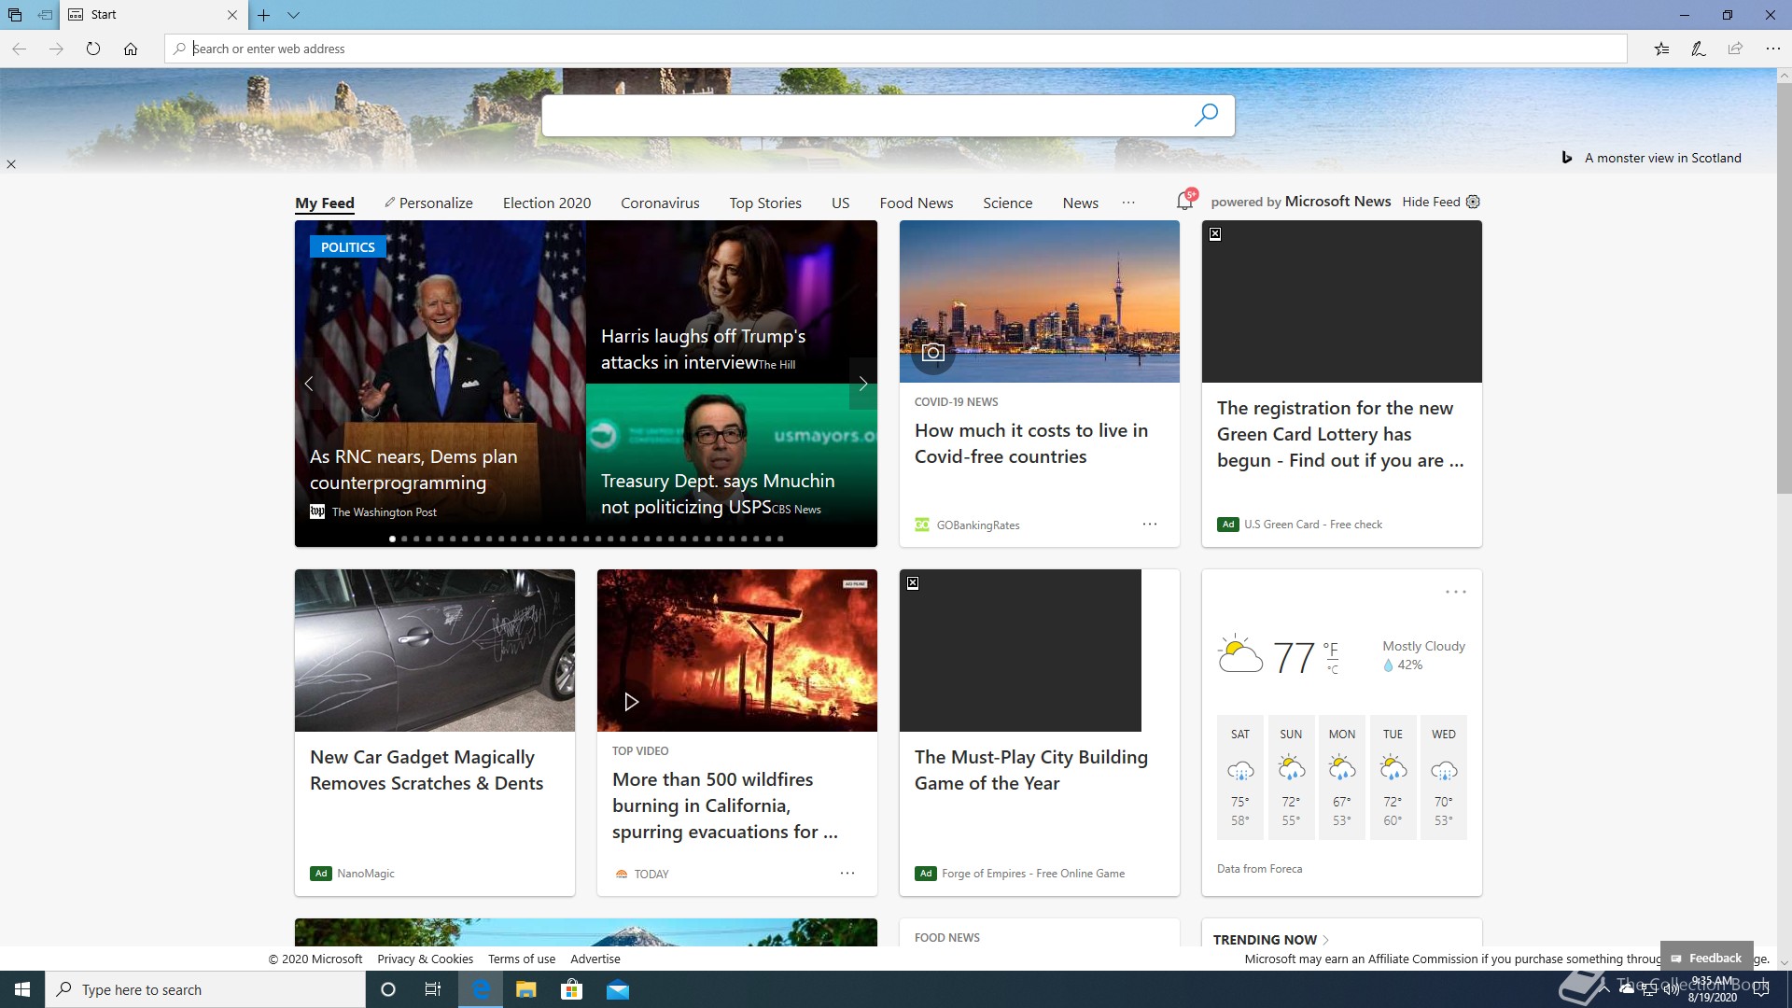Click Personalize feed option
This screenshot has height=1008, width=1792.
click(x=429, y=203)
